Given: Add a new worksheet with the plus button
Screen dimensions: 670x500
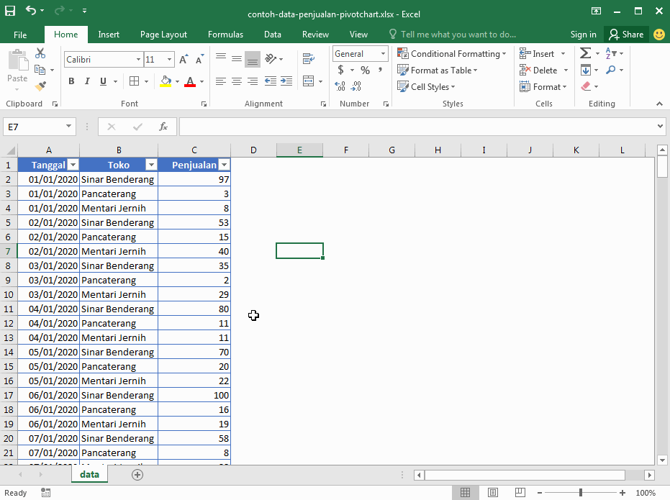Looking at the screenshot, I should point(137,475).
